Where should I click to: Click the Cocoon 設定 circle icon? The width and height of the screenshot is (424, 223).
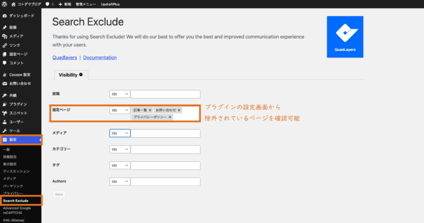(5, 75)
